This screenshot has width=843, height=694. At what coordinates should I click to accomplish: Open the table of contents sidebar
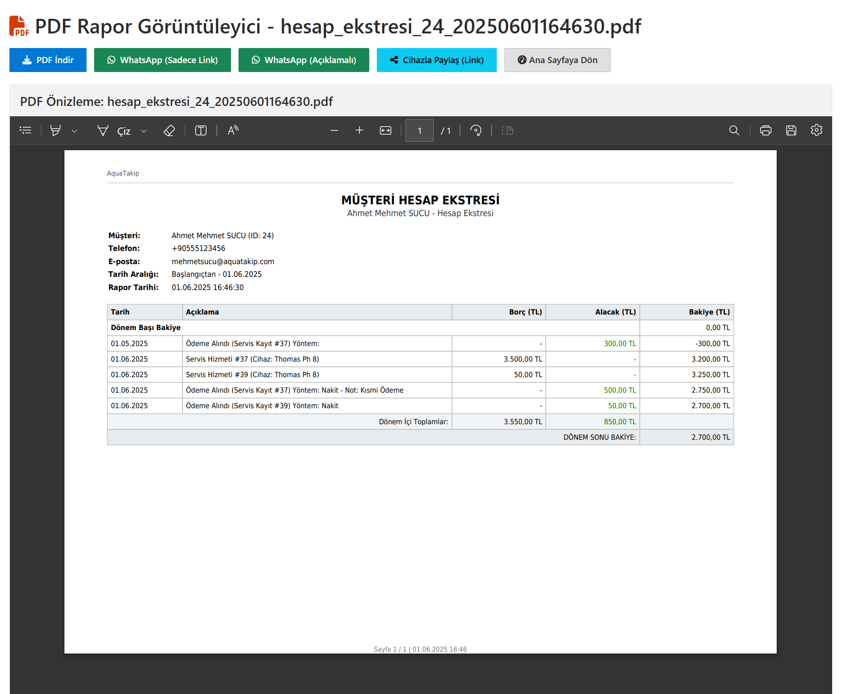25,130
